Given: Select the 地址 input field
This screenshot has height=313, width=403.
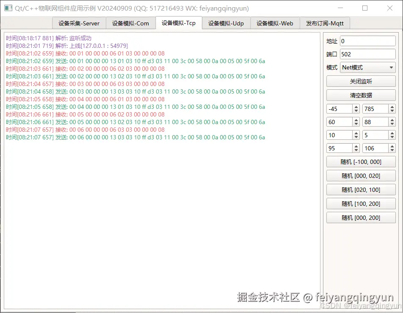Looking at the screenshot, I should 367,41.
